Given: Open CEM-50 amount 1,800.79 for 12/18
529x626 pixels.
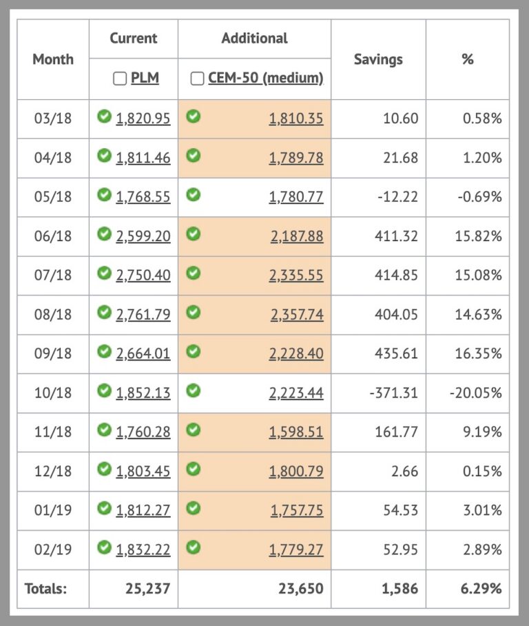Looking at the screenshot, I should (x=295, y=471).
